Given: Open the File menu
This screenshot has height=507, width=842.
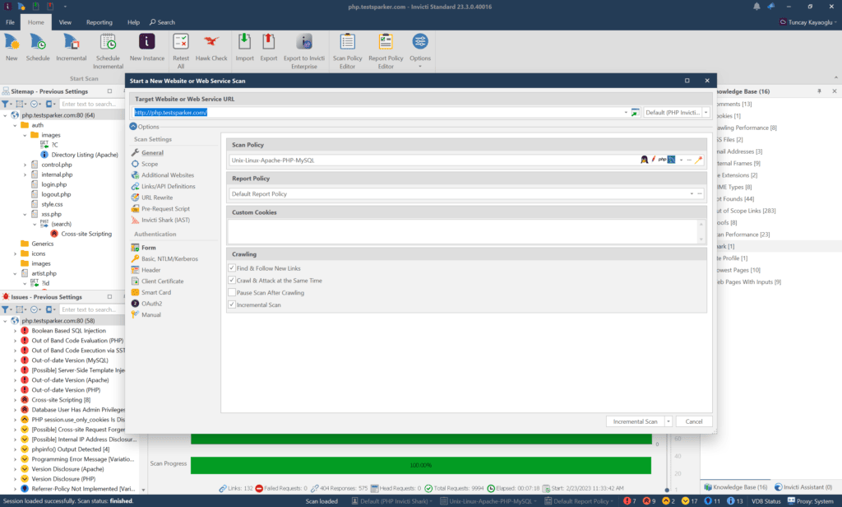Looking at the screenshot, I should 11,22.
